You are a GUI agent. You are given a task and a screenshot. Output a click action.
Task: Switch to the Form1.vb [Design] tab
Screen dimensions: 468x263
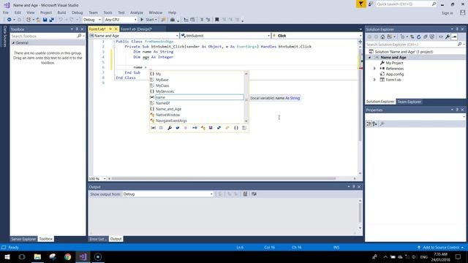tap(137, 29)
